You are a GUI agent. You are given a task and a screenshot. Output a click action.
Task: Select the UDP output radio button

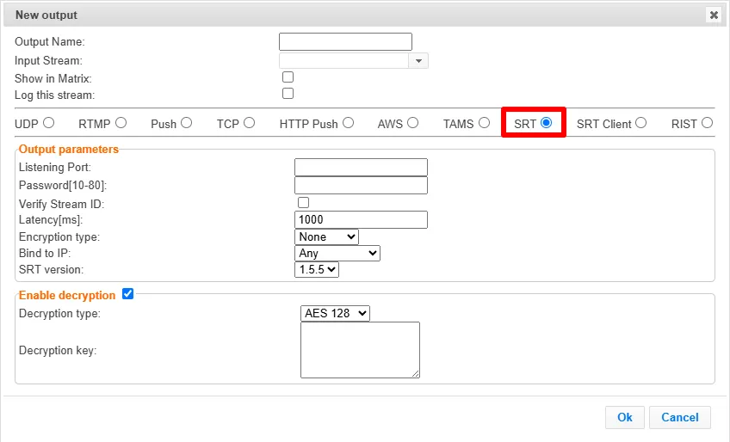(x=48, y=123)
